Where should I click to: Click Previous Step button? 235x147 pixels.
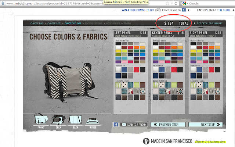pyautogui.click(x=168, y=125)
